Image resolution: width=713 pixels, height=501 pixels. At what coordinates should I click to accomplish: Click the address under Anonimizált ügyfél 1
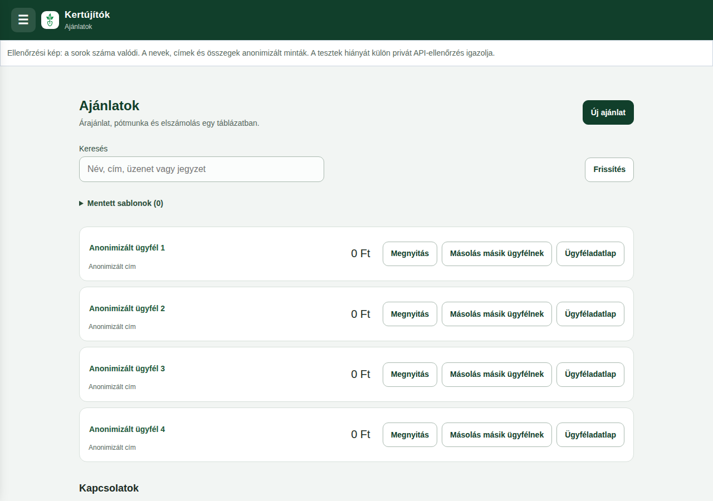[112, 267]
